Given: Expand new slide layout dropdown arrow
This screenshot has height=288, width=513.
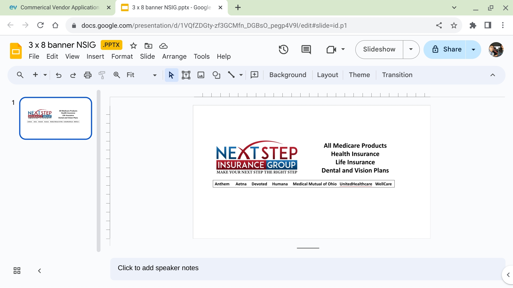Looking at the screenshot, I should [x=45, y=75].
